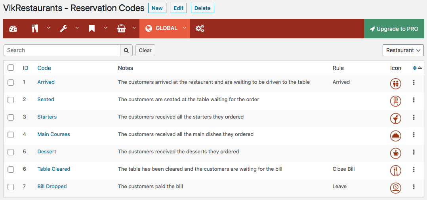Viewport: 427px width, 200px height.
Task: Expand the chevron beside the wrench menu
Action: click(x=77, y=28)
